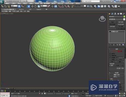
Task: Click the Pin Stack icon
Action: [x=110, y=45]
